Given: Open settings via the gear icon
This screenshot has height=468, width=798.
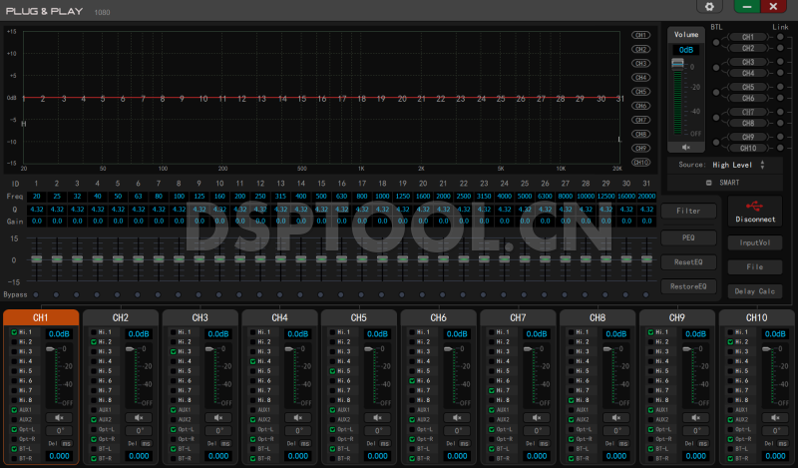Looking at the screenshot, I should pyautogui.click(x=709, y=7).
